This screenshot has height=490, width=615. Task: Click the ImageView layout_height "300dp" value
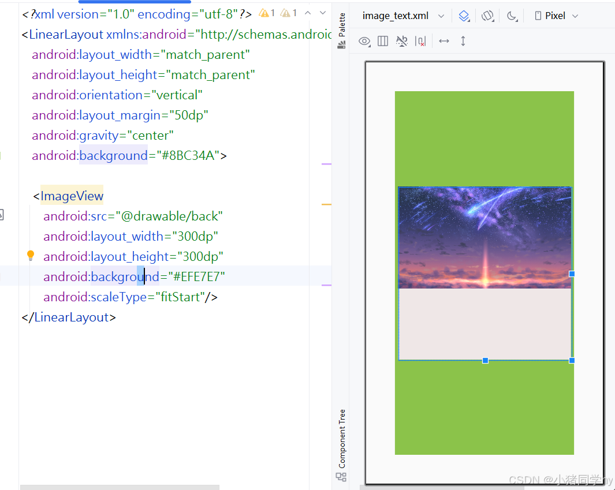tap(200, 257)
